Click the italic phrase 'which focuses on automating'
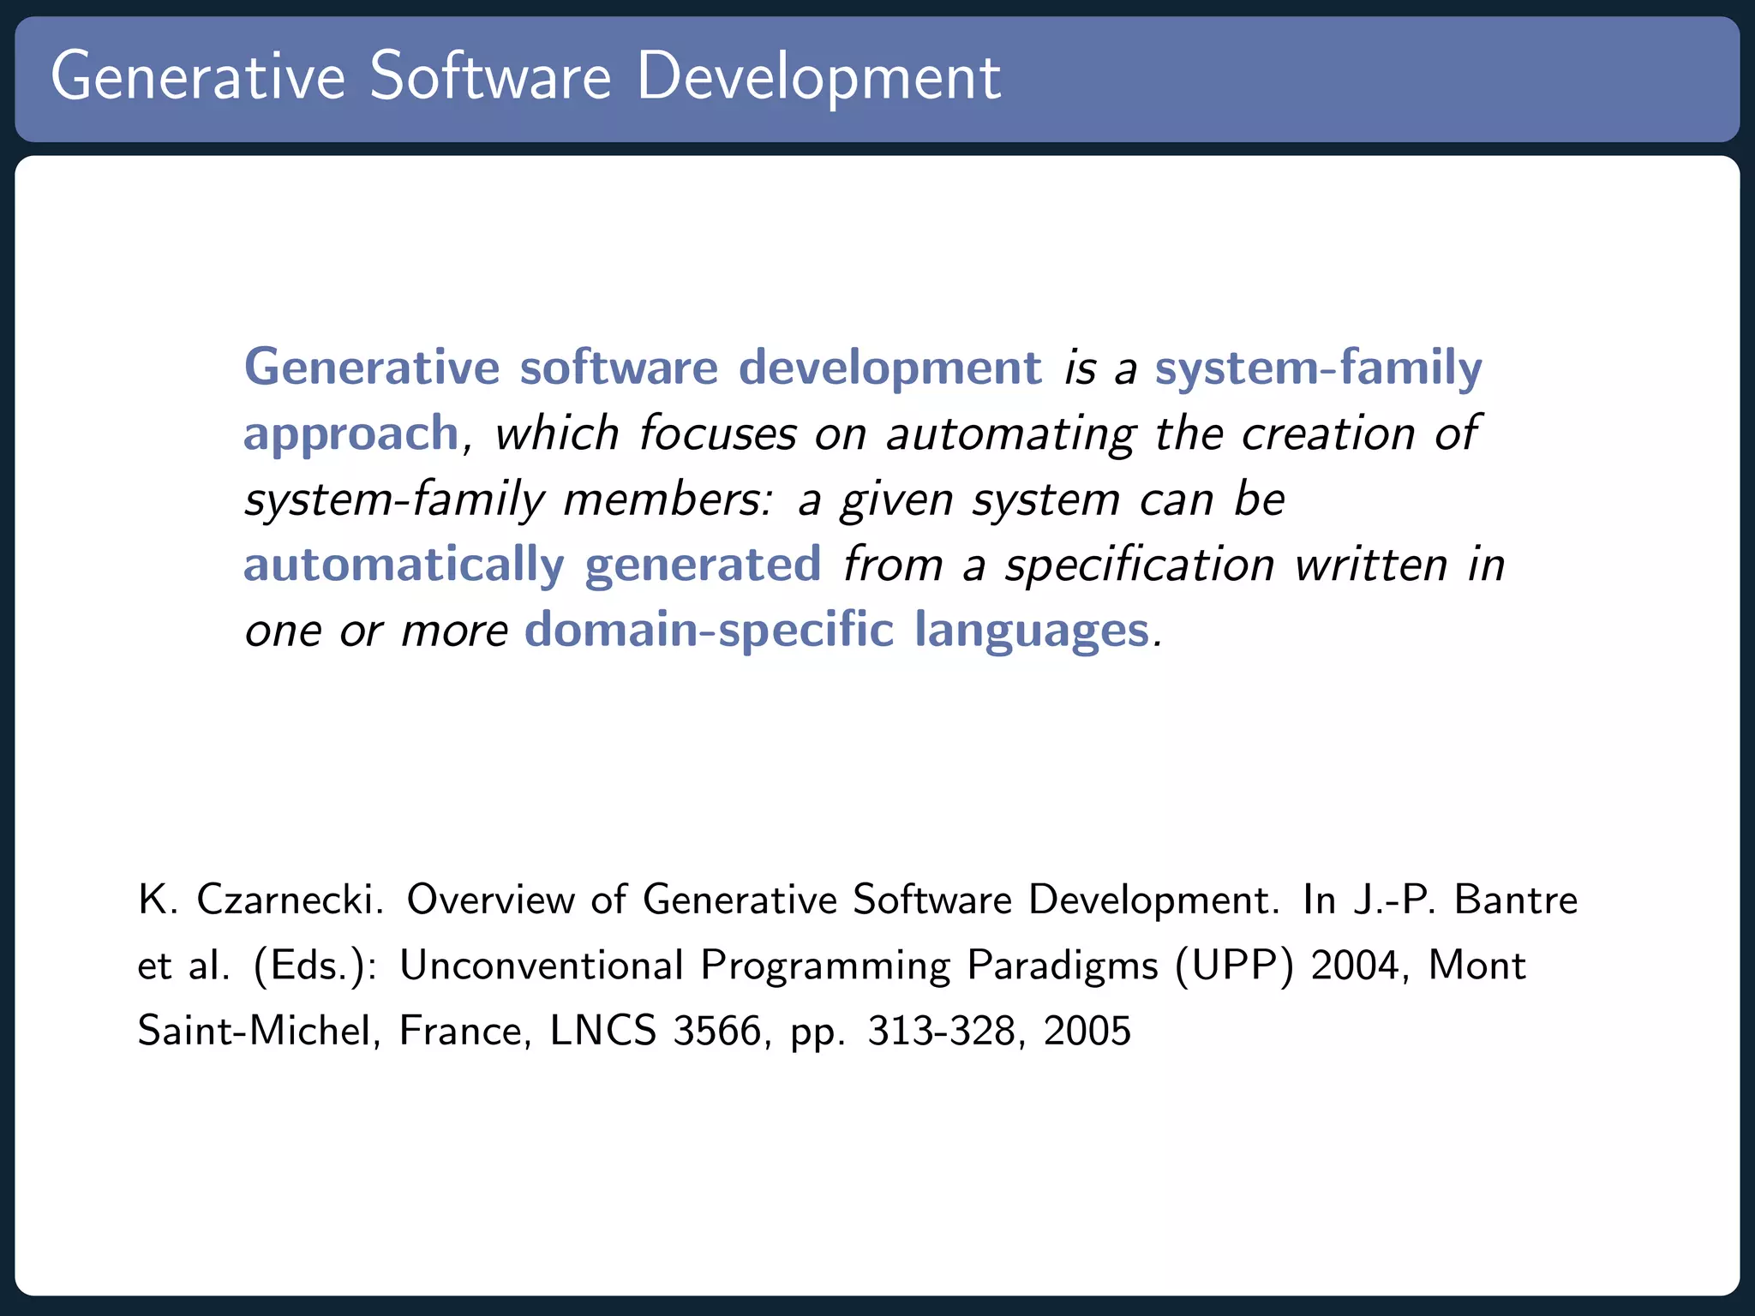The height and width of the screenshot is (1316, 1755). [x=814, y=434]
